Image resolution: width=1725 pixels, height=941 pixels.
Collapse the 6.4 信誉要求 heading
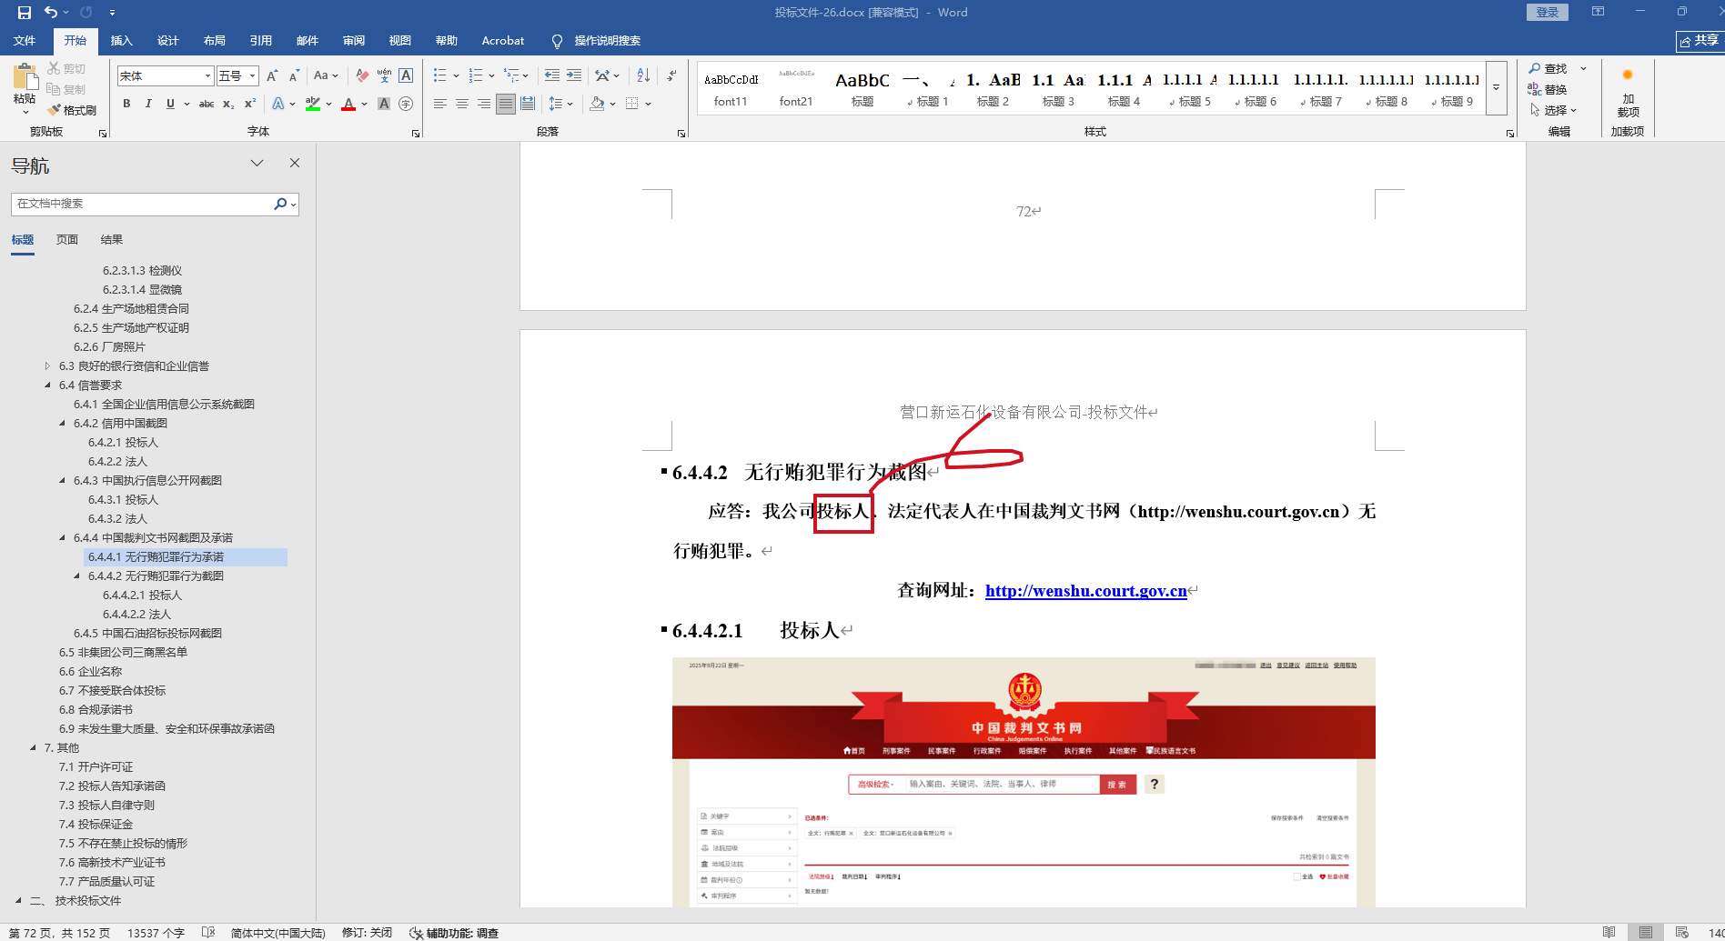point(47,385)
